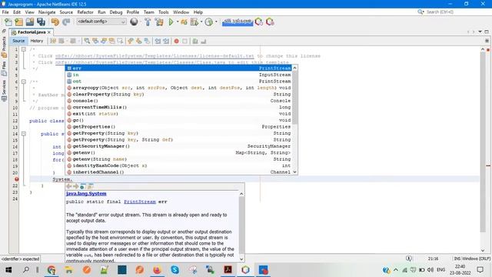Open the java.lang.System documentation link
The height and width of the screenshot is (277, 492).
86,193
